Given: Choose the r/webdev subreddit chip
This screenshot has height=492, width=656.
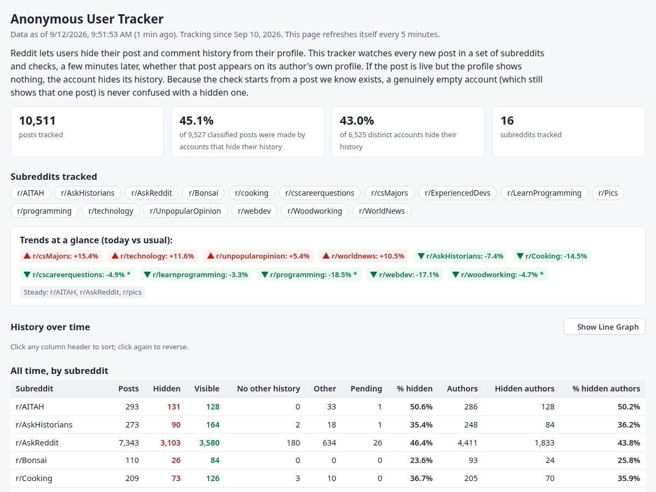Looking at the screenshot, I should pos(254,210).
